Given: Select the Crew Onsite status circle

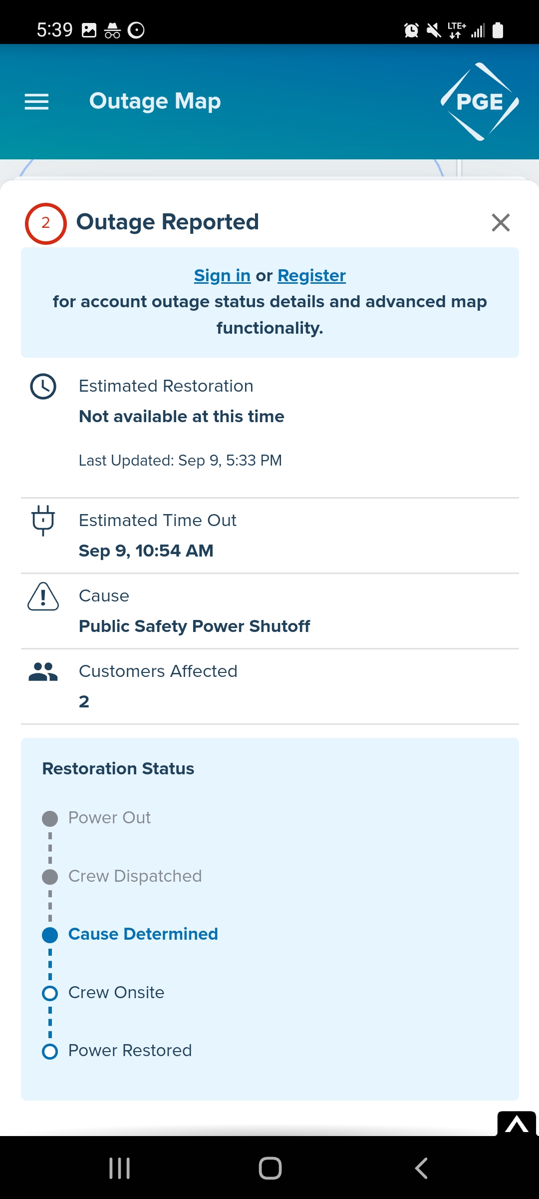Looking at the screenshot, I should point(50,993).
